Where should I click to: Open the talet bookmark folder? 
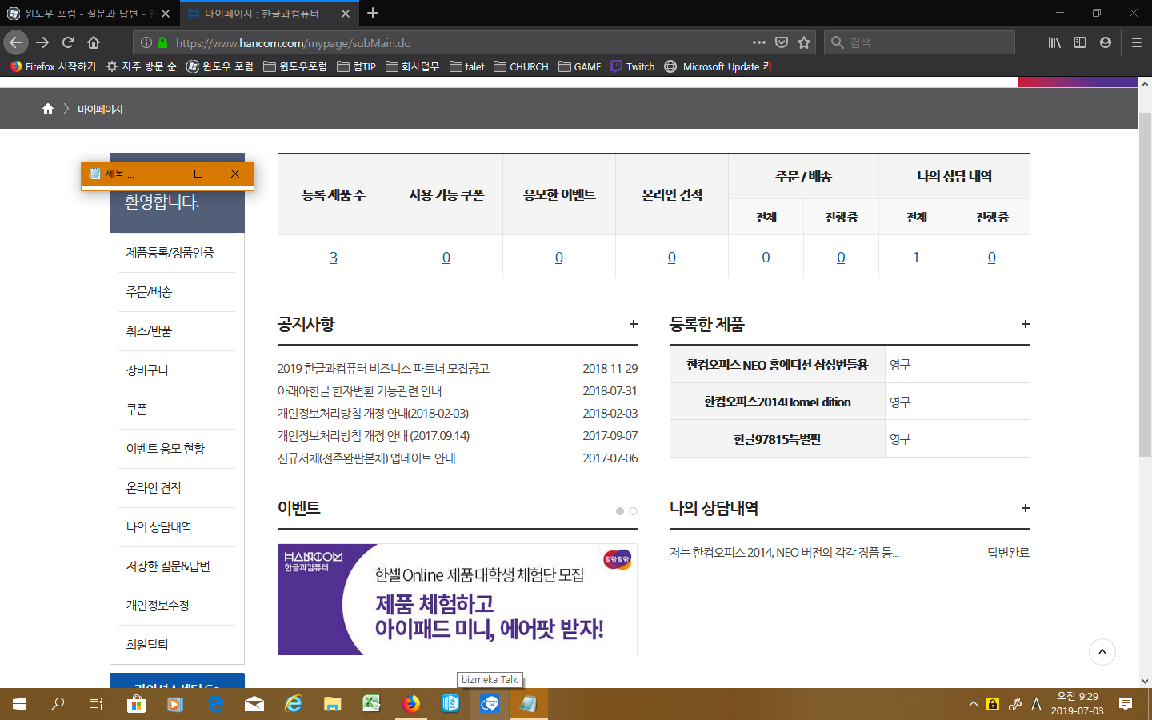point(467,66)
